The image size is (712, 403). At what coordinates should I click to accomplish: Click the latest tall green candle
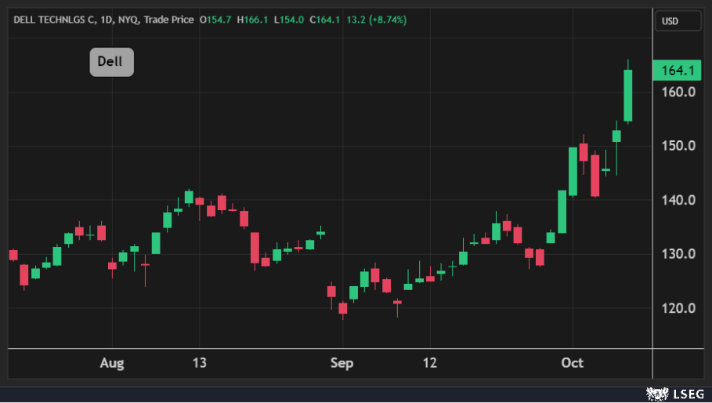pyautogui.click(x=627, y=96)
